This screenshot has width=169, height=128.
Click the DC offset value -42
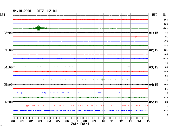(166, 93)
